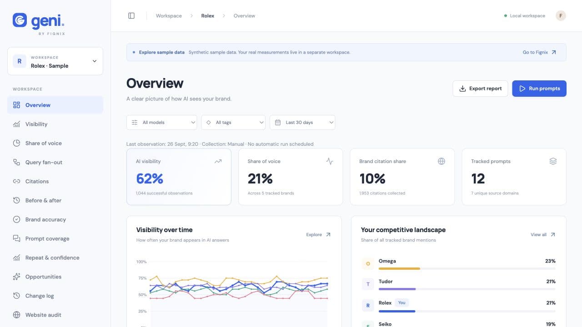Click the Prompt coverage chat icon
582x327 pixels.
pyautogui.click(x=17, y=238)
